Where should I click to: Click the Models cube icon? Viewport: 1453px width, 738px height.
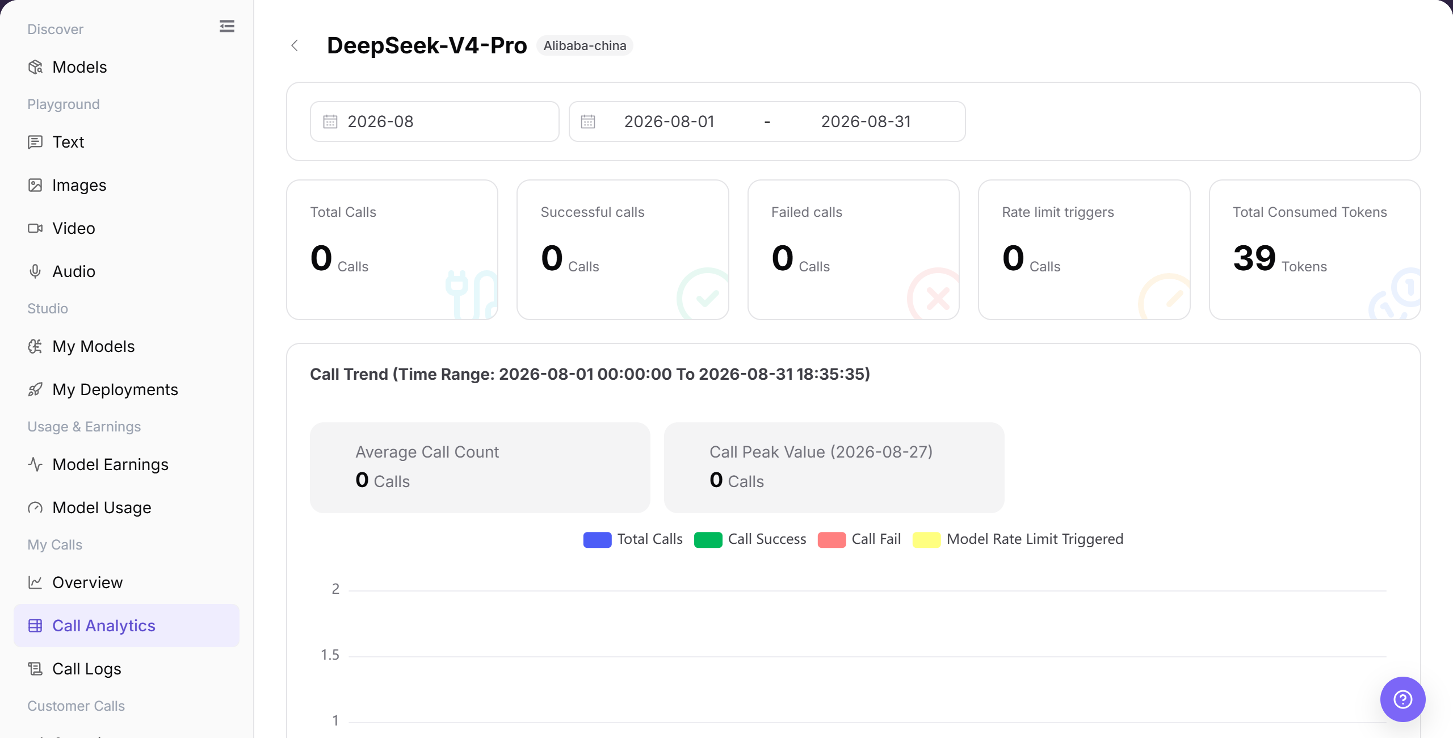(35, 67)
